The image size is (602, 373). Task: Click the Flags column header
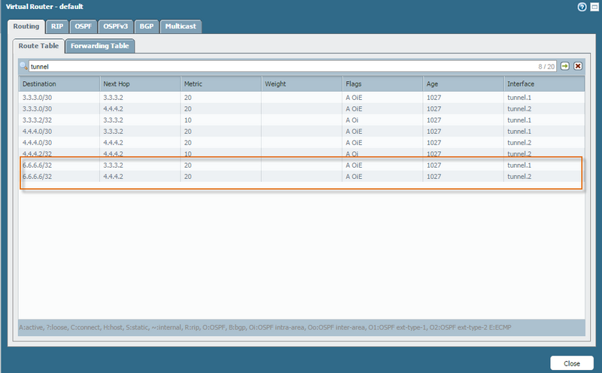tap(382, 83)
